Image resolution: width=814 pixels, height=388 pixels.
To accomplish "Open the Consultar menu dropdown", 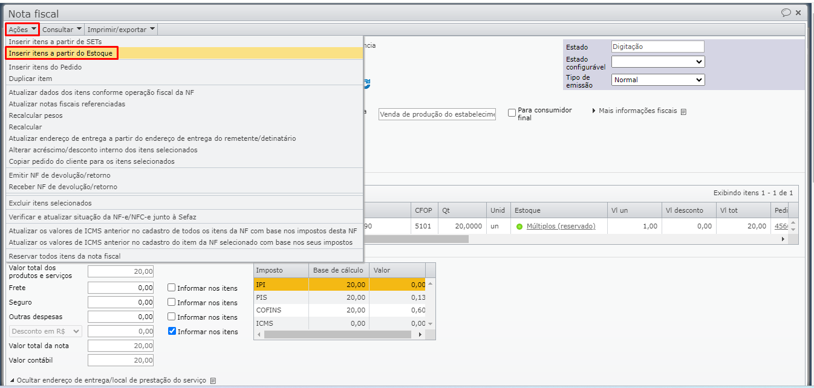I will click(x=62, y=29).
